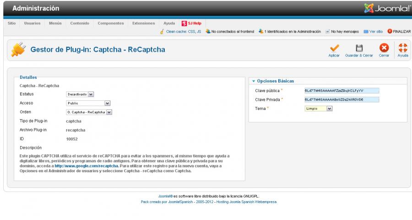Open the Estatus dropdown
Image resolution: width=412 pixels, height=220 pixels.
tap(80, 94)
